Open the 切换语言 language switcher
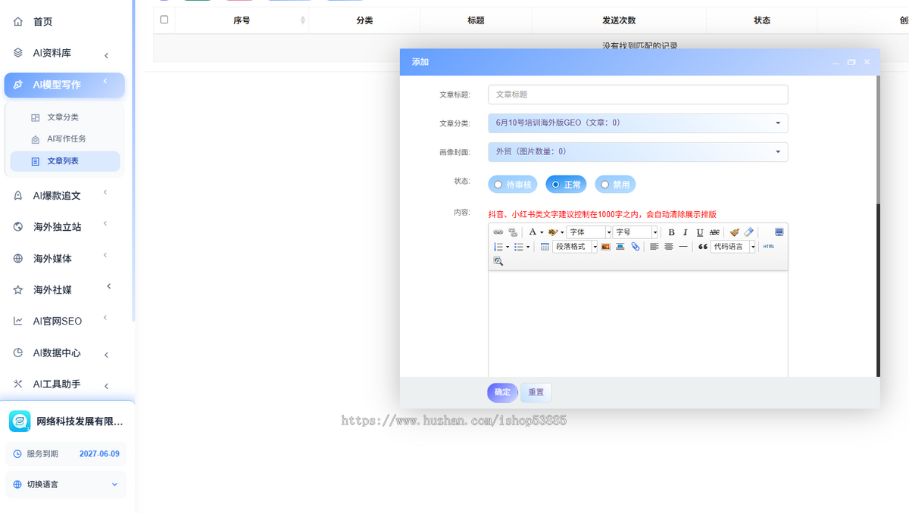Viewport: 909px width, 513px height. click(66, 484)
